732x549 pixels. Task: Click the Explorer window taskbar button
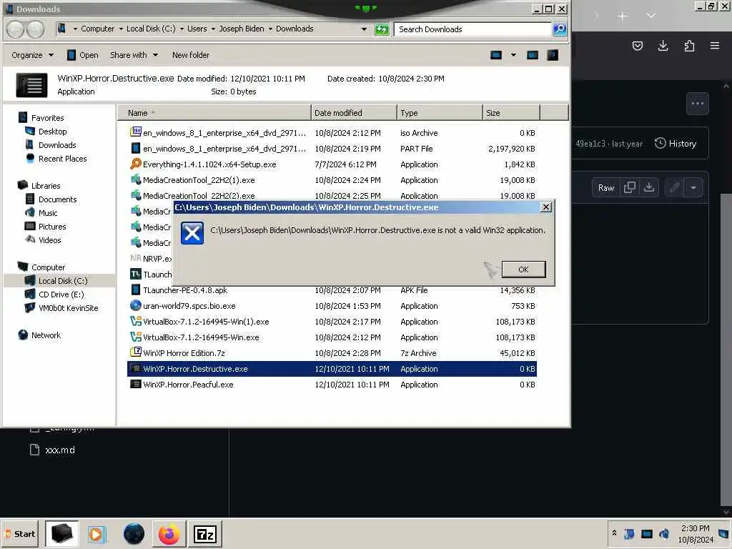(x=61, y=534)
